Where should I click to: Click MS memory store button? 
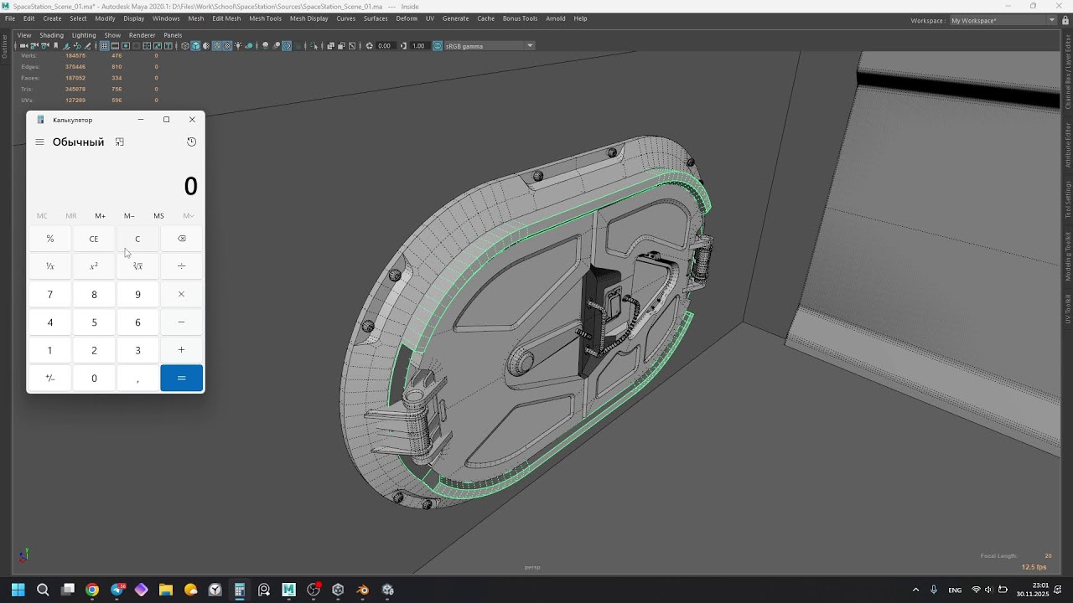[x=158, y=216]
